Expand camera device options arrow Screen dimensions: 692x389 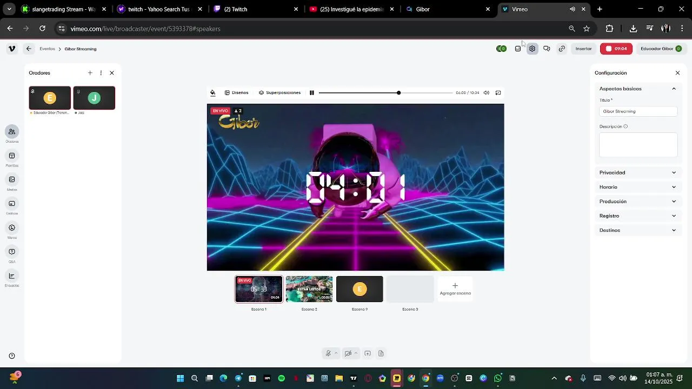(356, 353)
